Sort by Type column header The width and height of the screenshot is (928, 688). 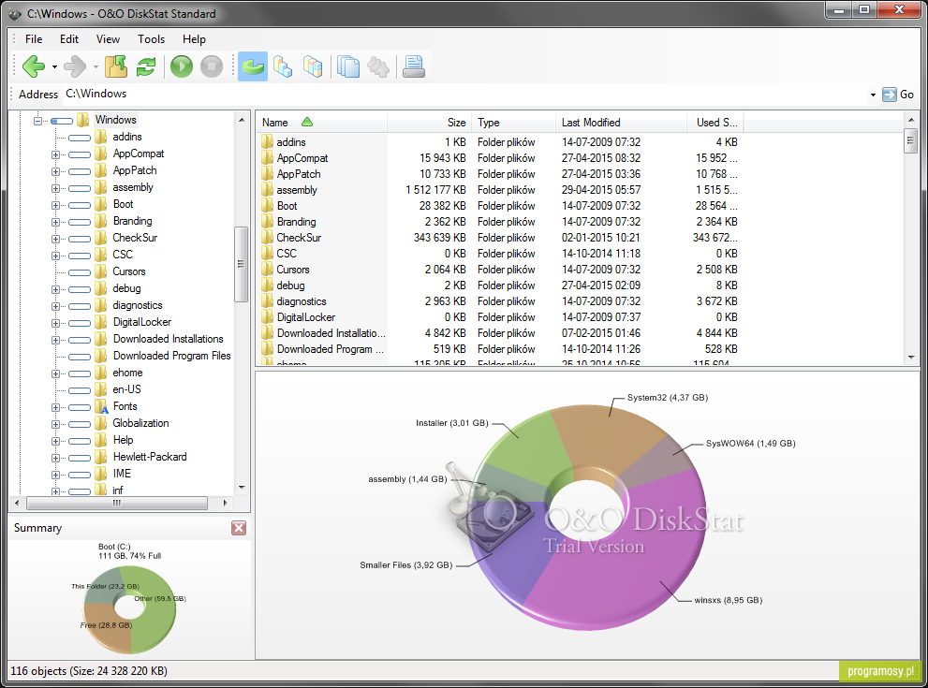click(x=513, y=123)
